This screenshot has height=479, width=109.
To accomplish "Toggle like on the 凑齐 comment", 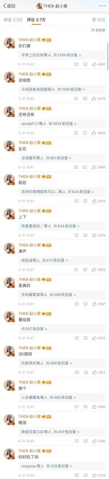I will coord(98,270).
